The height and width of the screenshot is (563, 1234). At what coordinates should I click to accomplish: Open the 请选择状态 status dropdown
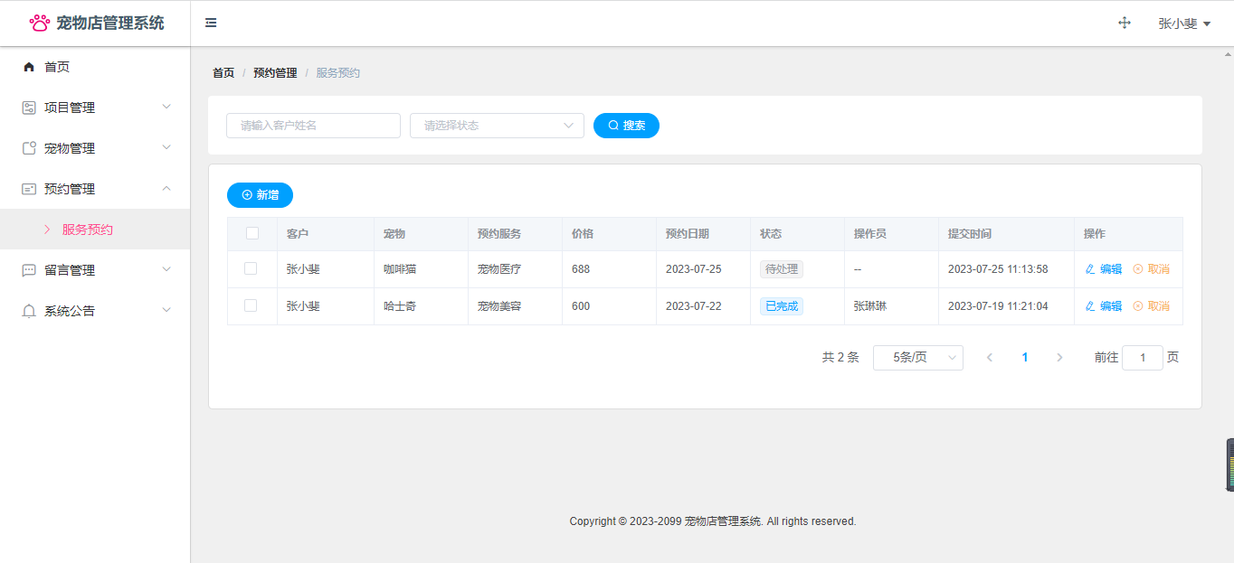click(x=497, y=126)
